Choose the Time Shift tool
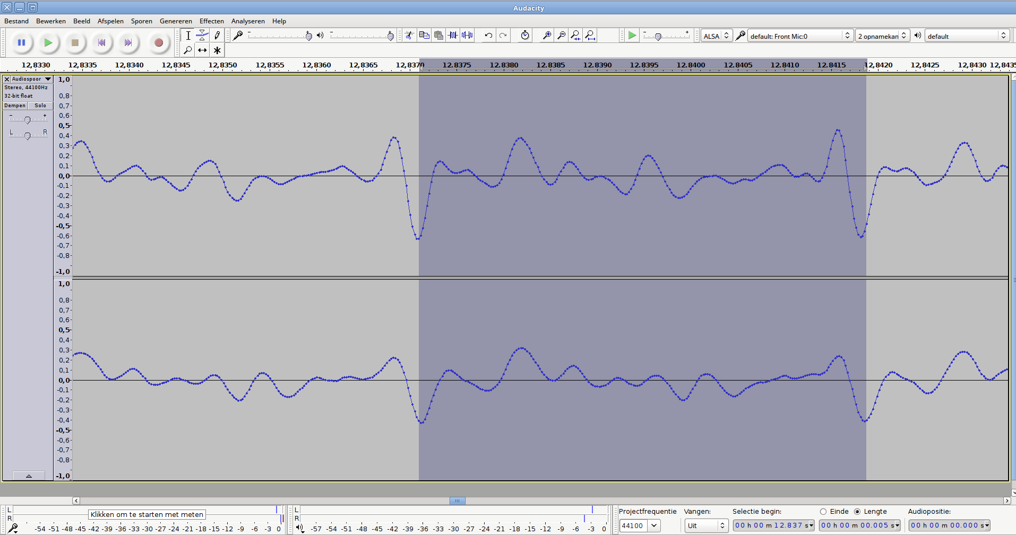 click(x=202, y=50)
